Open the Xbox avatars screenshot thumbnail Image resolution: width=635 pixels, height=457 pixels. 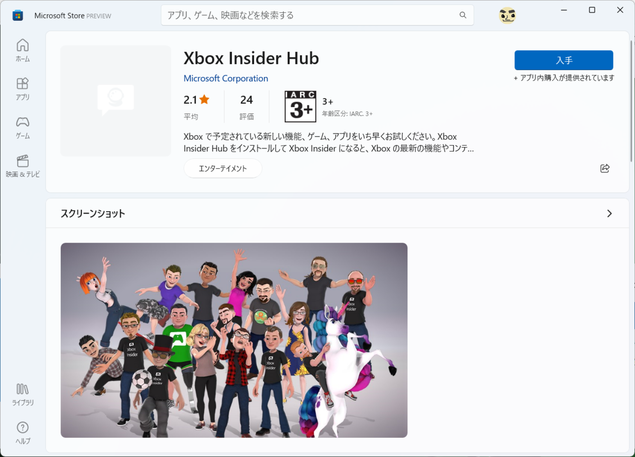click(x=234, y=340)
